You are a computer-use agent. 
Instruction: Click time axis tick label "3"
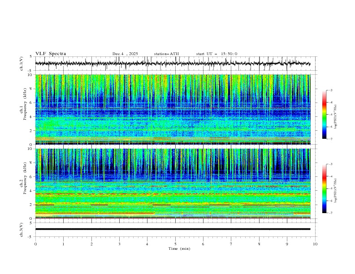tap(119, 244)
